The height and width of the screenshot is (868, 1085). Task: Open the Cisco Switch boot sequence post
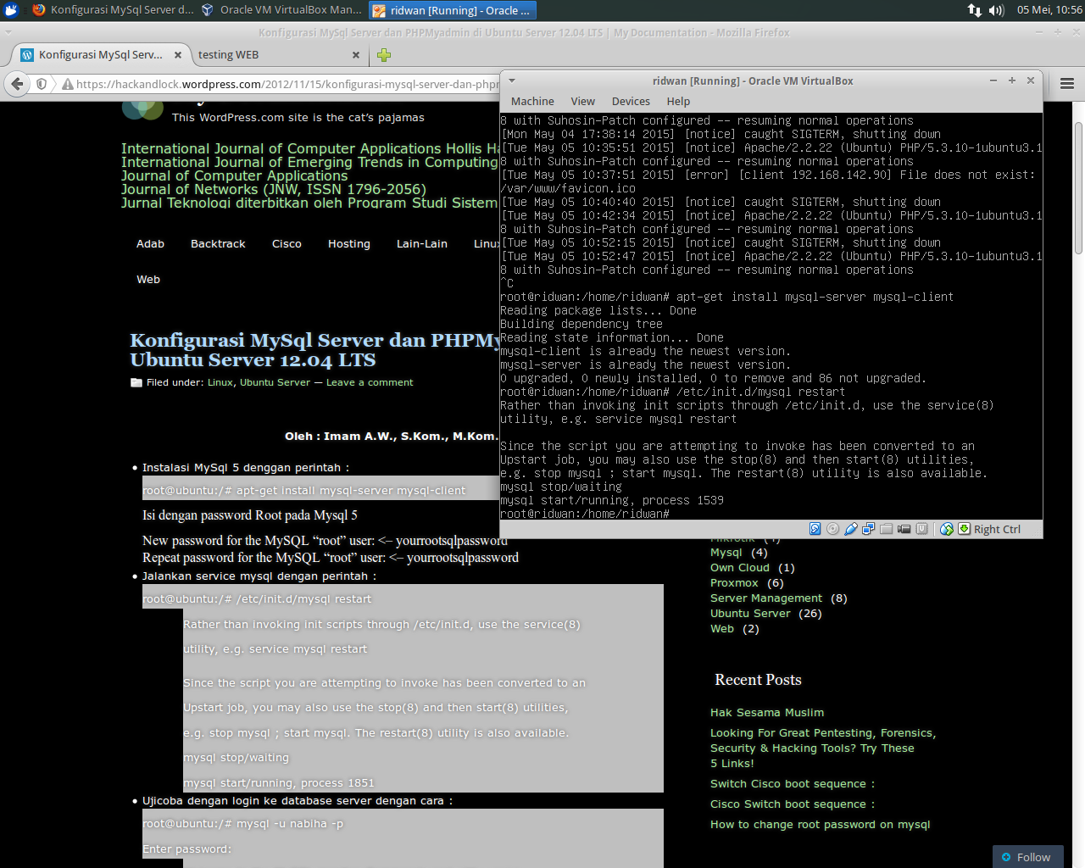[793, 804]
